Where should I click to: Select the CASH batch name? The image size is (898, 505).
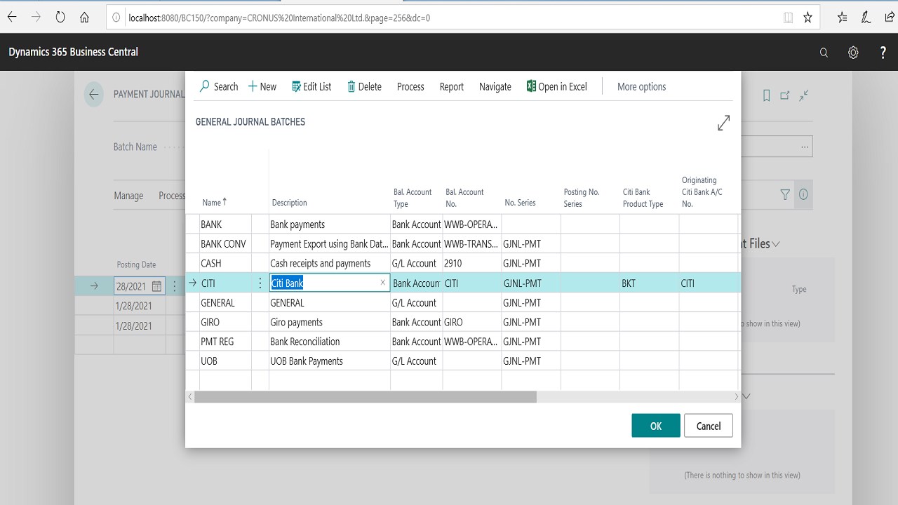click(211, 264)
